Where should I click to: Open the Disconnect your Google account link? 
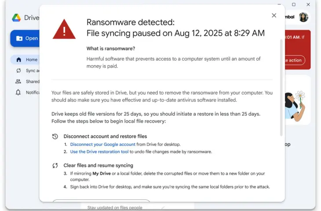coord(103,144)
